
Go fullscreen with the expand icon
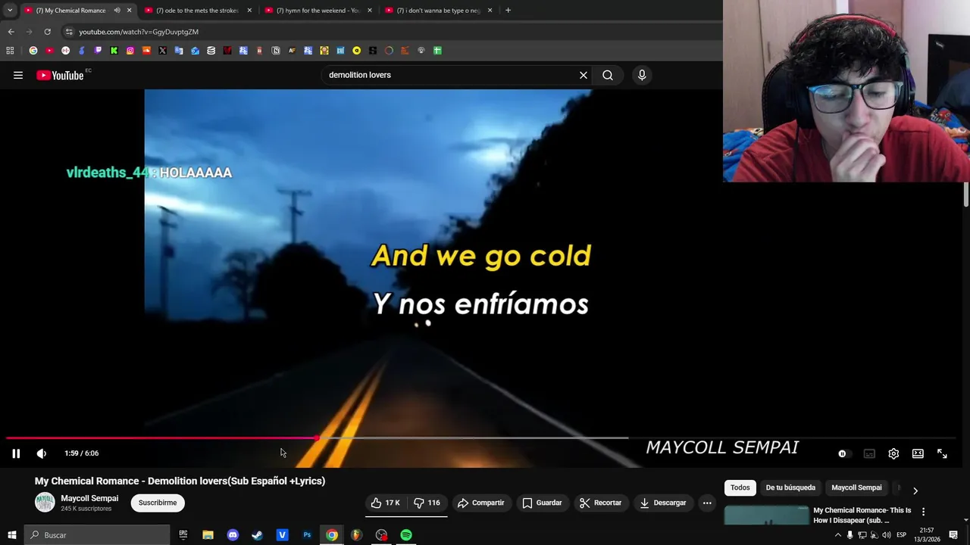[942, 453]
